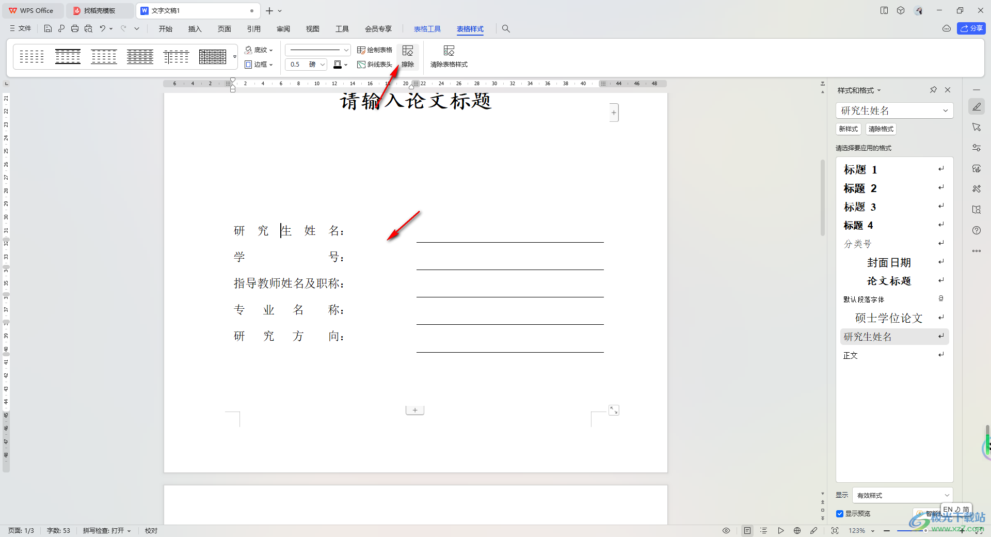Image resolution: width=991 pixels, height=537 pixels.
Task: Open the 找稻壳模板 tab
Action: pos(100,10)
